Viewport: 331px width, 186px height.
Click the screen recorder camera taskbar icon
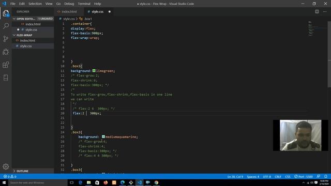click(148, 182)
